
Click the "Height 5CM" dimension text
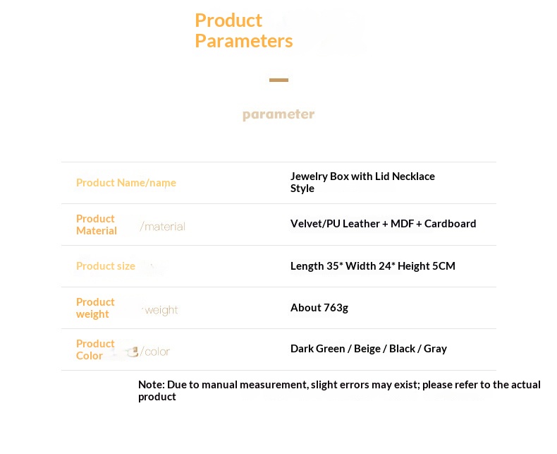(426, 266)
